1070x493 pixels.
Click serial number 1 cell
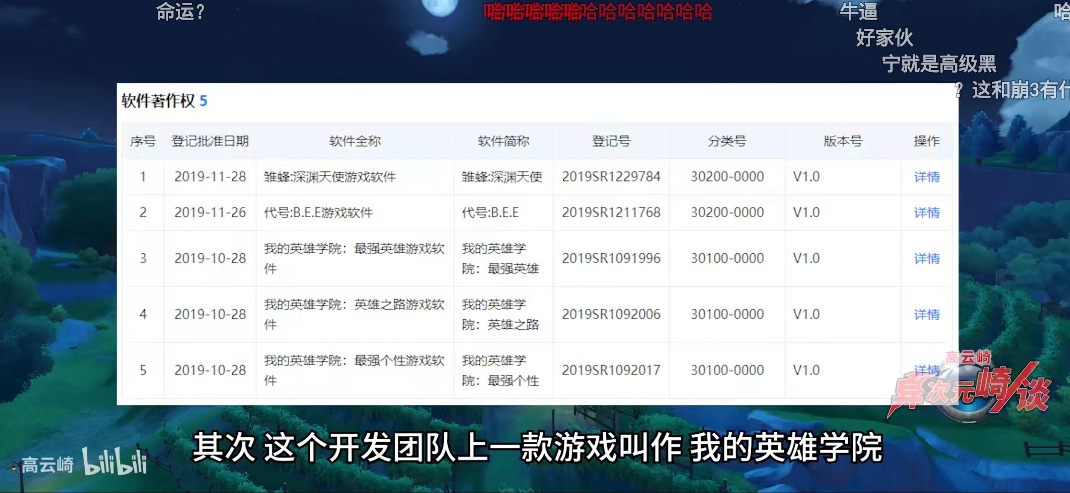pyautogui.click(x=143, y=177)
